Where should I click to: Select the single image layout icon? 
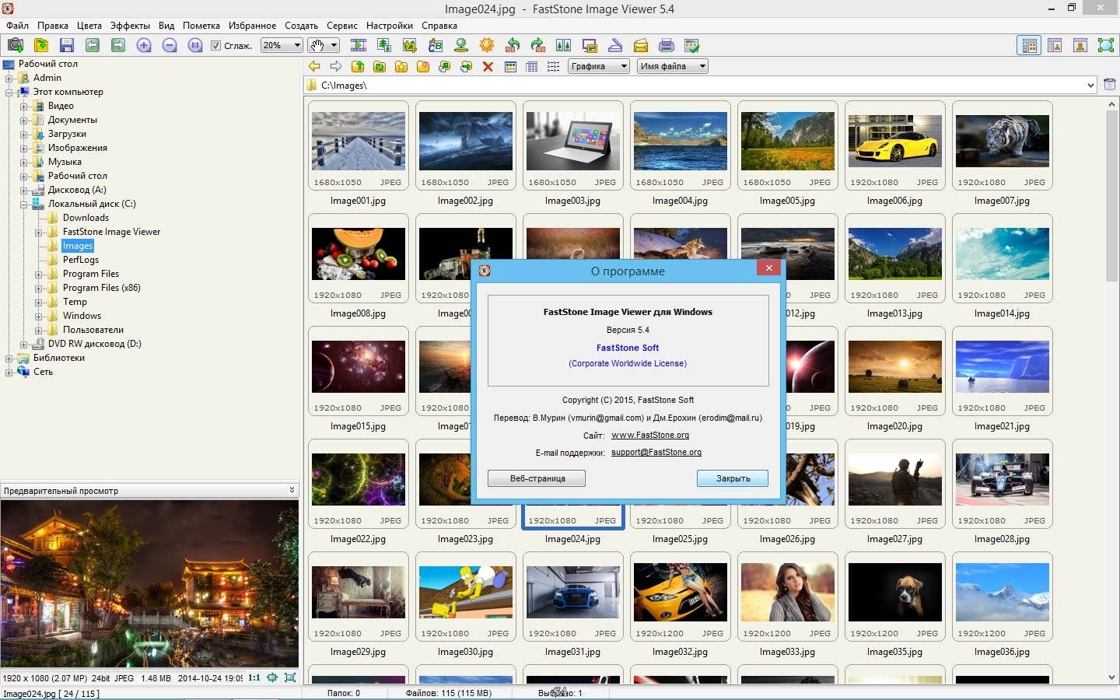[1080, 45]
